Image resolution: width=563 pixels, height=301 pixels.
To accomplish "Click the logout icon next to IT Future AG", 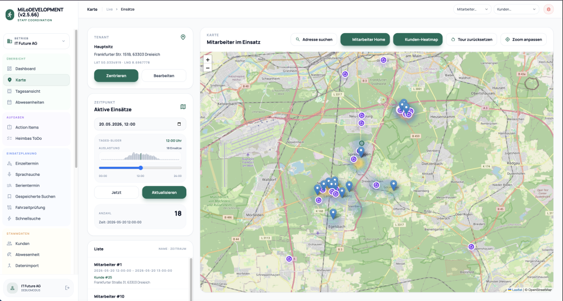I will (x=67, y=288).
